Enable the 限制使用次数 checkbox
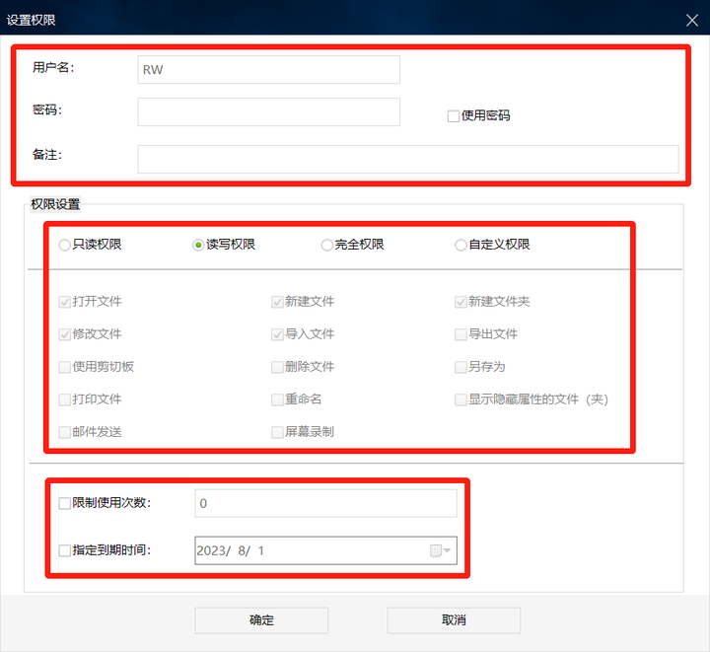 (65, 503)
